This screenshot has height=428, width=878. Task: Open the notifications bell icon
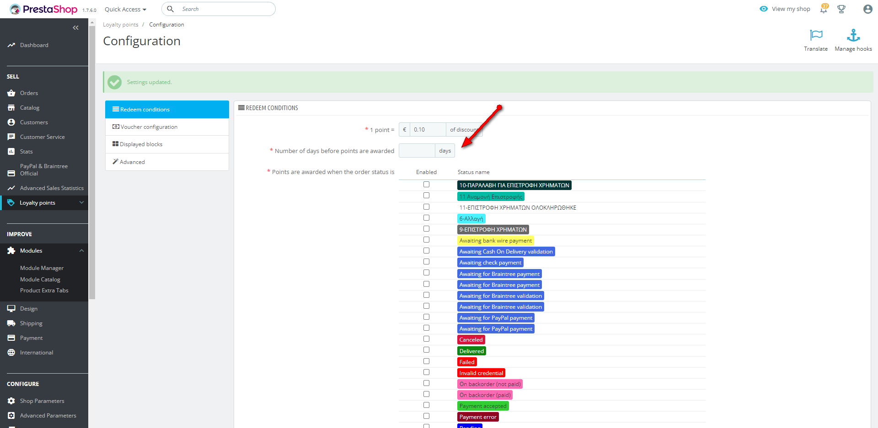824,9
